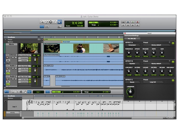Go to end with transport button
Viewport: 179px width, 134px height.
[x=138, y=25]
